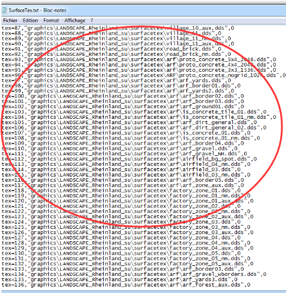This screenshot has width=286, height=293.
Task: Place cursor in the tex=127 factory_zone_04.dds line
Action: [121, 238]
